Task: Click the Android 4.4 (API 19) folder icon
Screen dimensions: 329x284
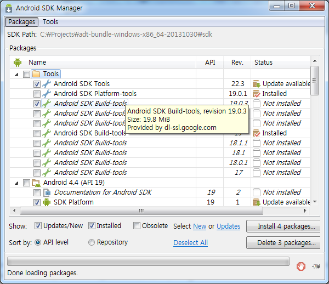Action: tap(36, 183)
